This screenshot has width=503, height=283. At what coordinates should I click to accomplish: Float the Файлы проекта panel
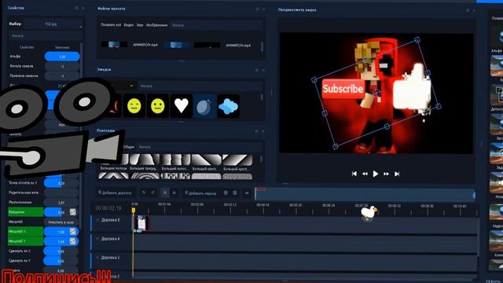(257, 9)
